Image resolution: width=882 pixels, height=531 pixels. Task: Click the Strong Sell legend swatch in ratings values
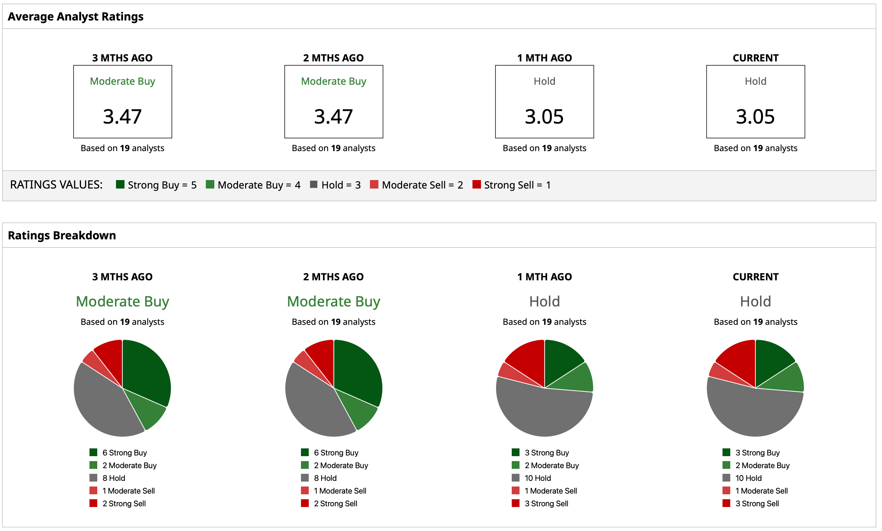[476, 184]
